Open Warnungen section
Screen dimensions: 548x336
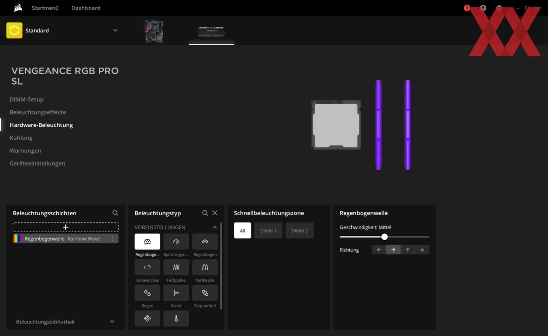coord(25,150)
